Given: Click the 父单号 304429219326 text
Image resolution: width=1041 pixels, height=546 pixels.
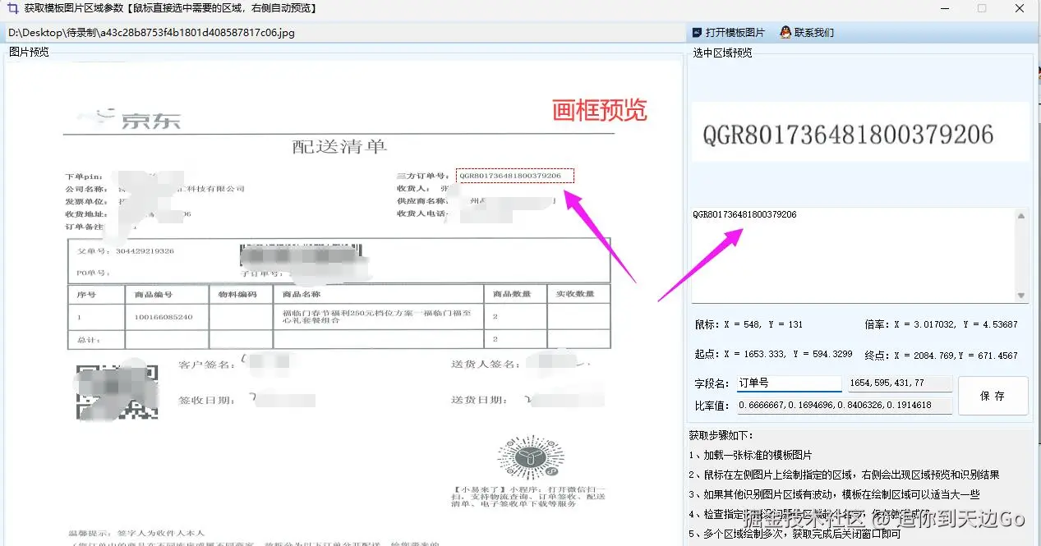Looking at the screenshot, I should [x=125, y=251].
